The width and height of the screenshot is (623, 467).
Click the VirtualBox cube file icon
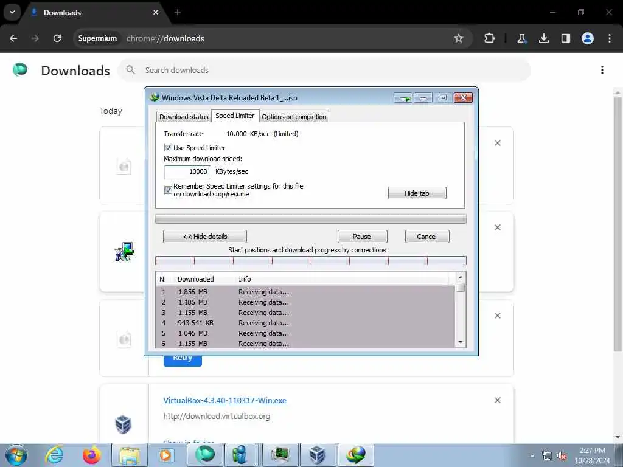click(x=123, y=424)
